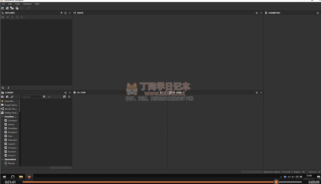The image size is (321, 184).
Task: Click the Library category list scrollbar
Action: click(20, 106)
